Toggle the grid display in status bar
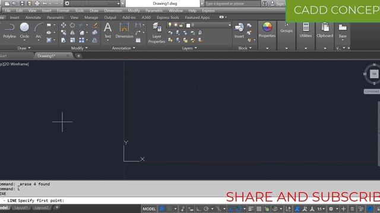The width and height of the screenshot is (380, 213). 162,209
